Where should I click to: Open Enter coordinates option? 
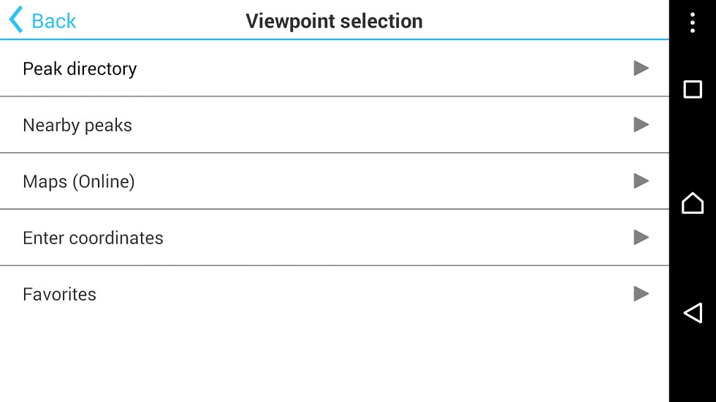point(93,238)
